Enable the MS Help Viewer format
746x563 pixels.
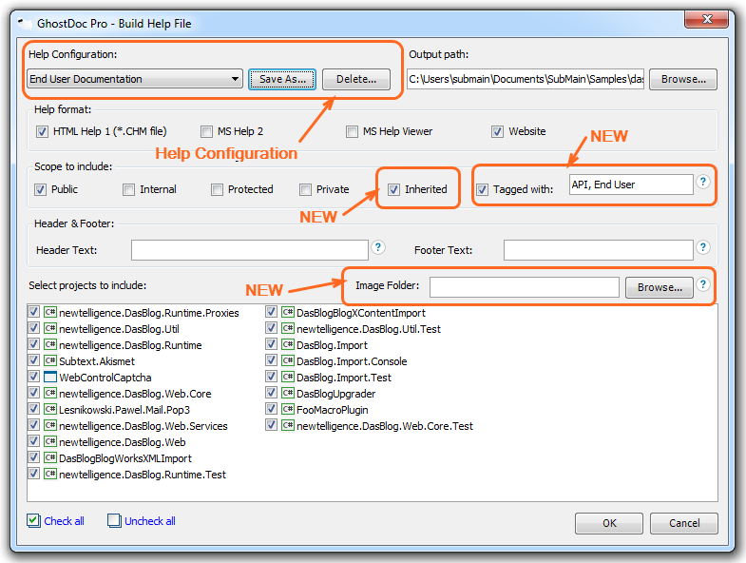353,131
